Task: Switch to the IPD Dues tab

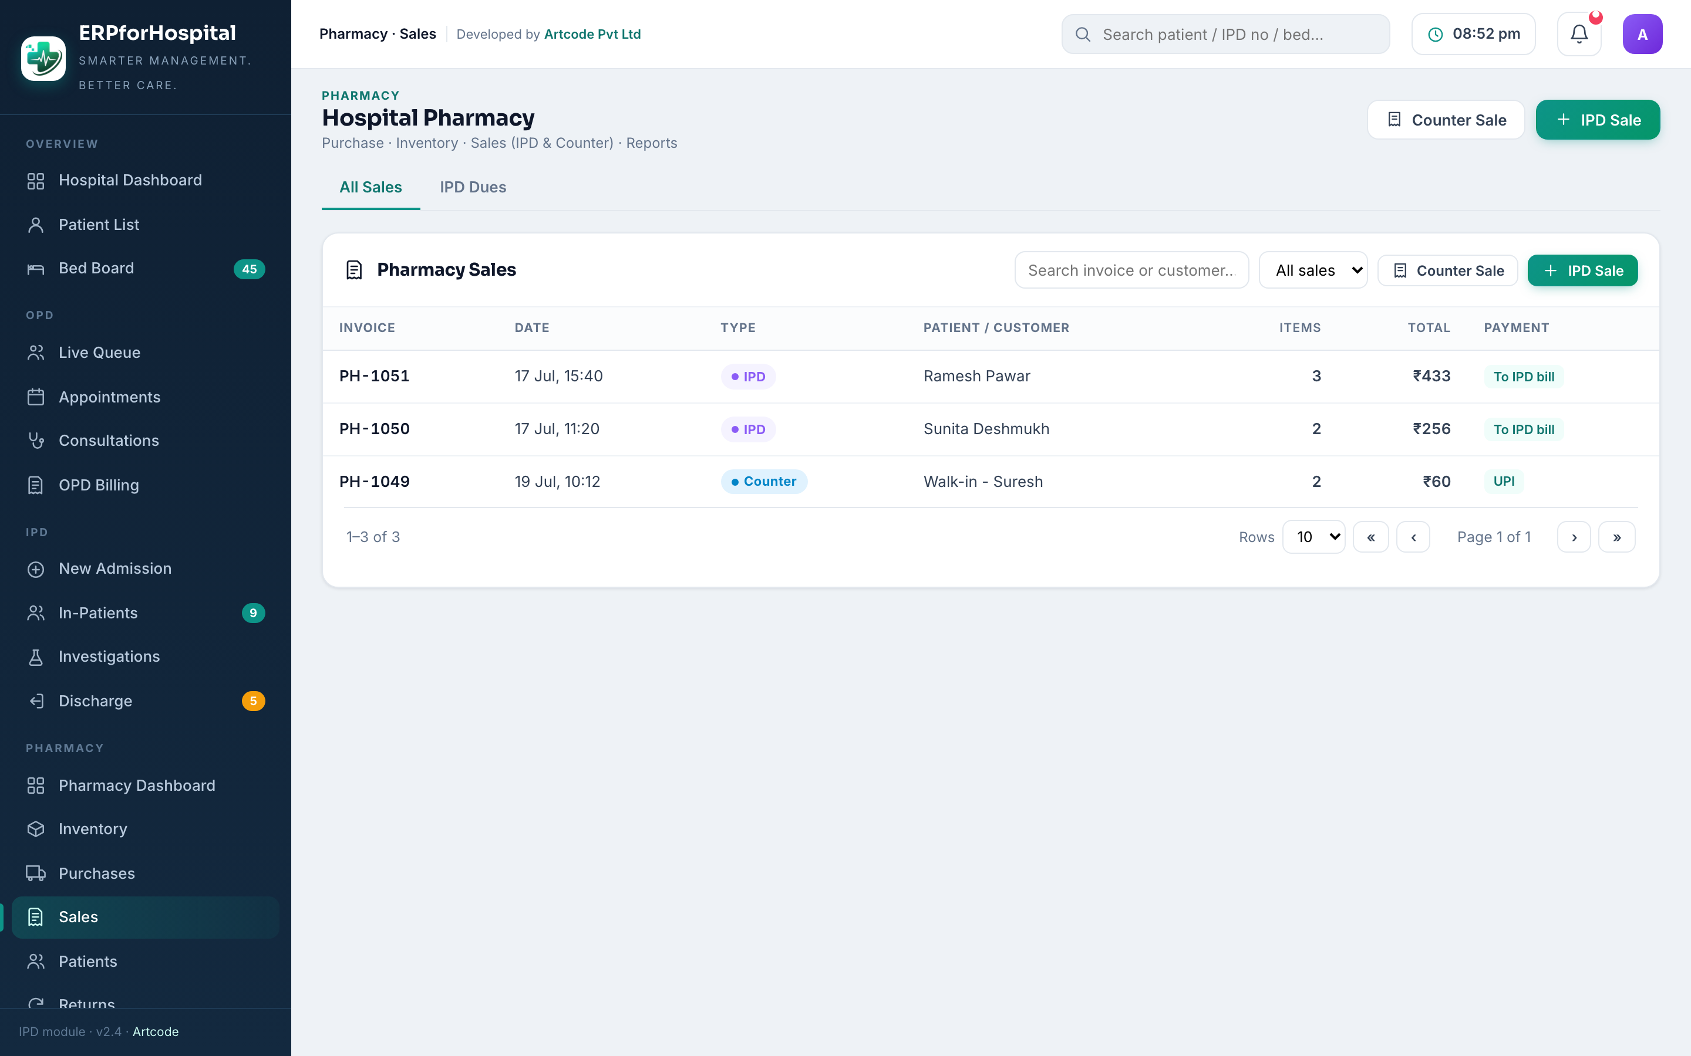Action: (473, 187)
